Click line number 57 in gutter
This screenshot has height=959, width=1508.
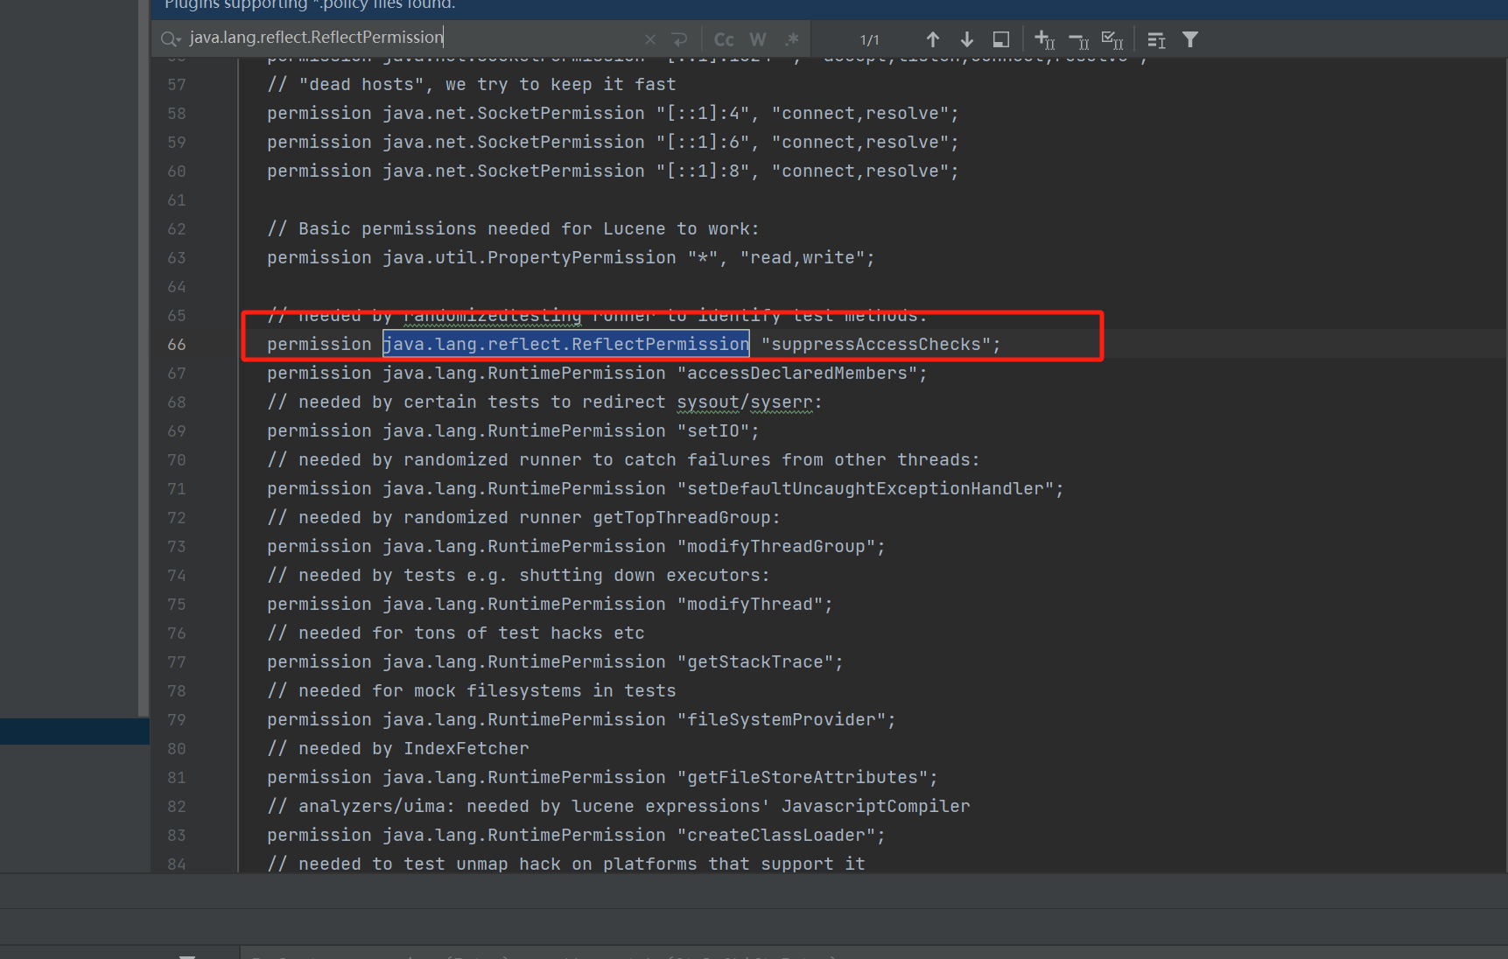coord(177,85)
